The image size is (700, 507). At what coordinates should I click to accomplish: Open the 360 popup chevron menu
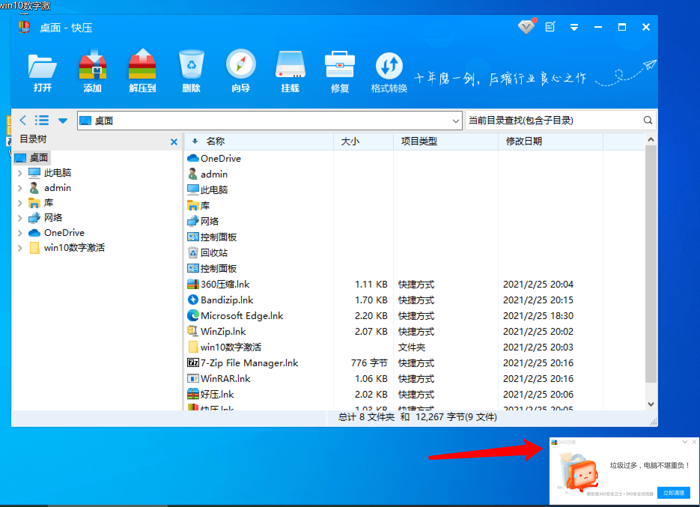[685, 442]
